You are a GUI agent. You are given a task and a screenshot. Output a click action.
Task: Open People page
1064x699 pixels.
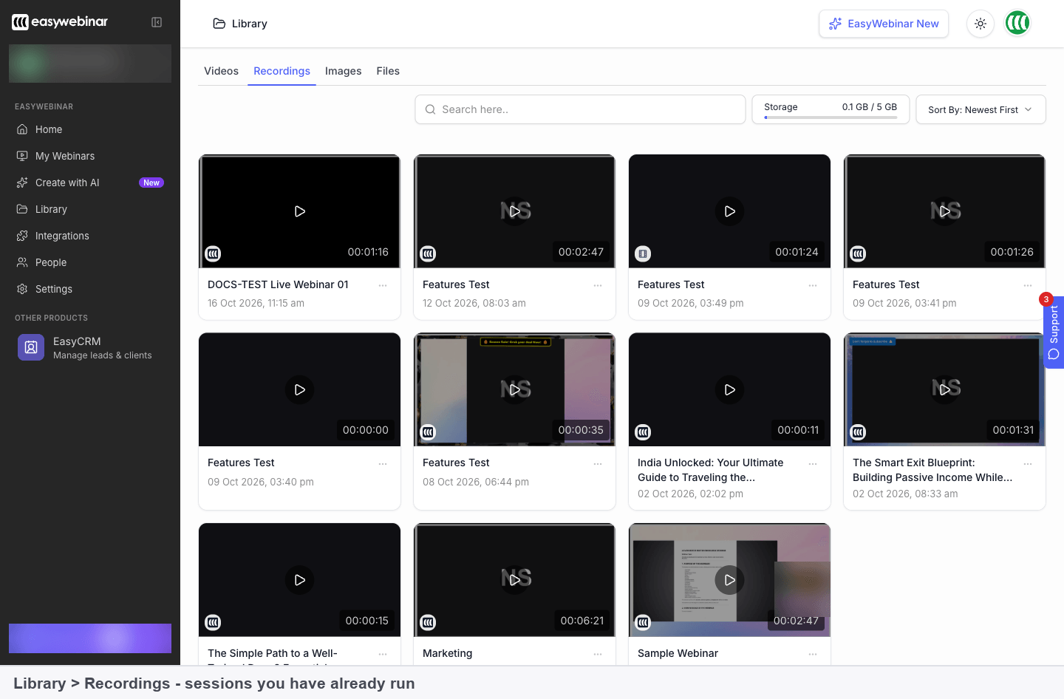pyautogui.click(x=90, y=262)
